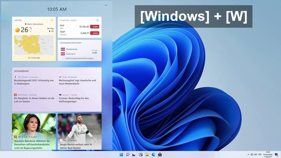Screen dimensions: 281x158
Task: Toggle the Widgets taskbar button
Action: [140, 155]
